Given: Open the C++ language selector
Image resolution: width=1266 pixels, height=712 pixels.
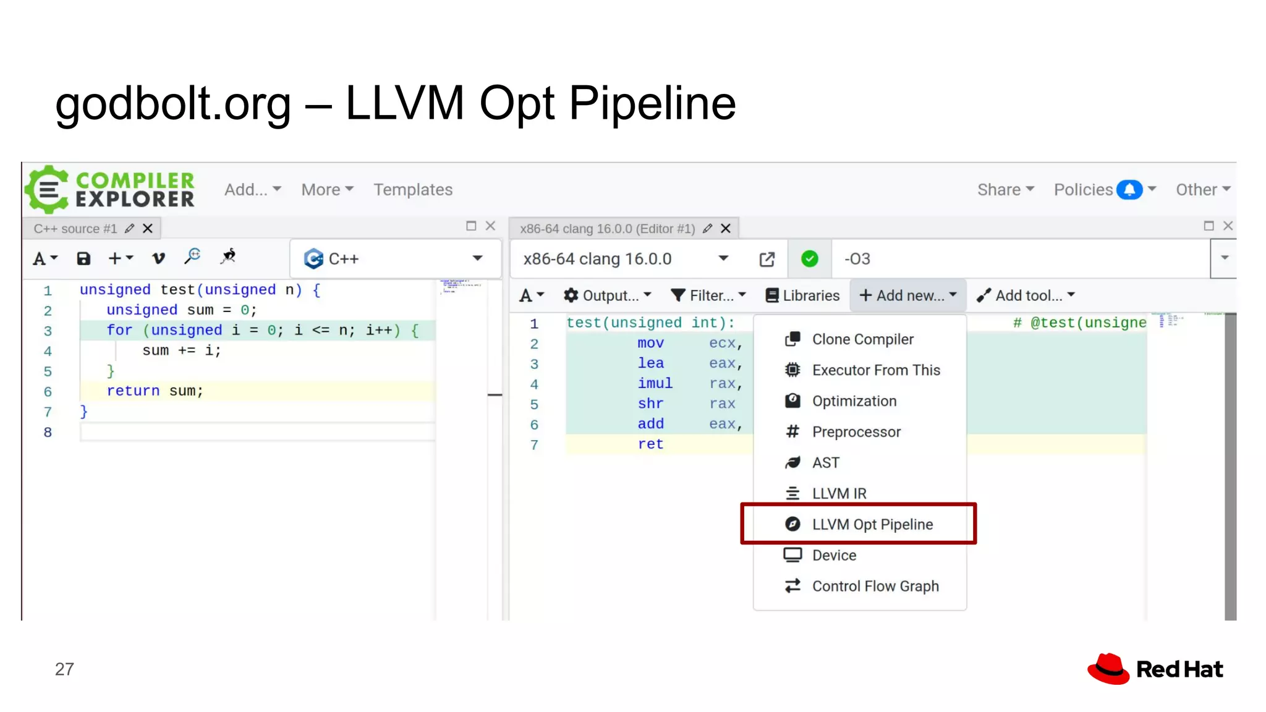Looking at the screenshot, I should [394, 258].
